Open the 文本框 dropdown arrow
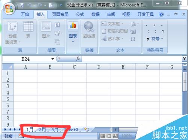188x140 pixels. 123,24
